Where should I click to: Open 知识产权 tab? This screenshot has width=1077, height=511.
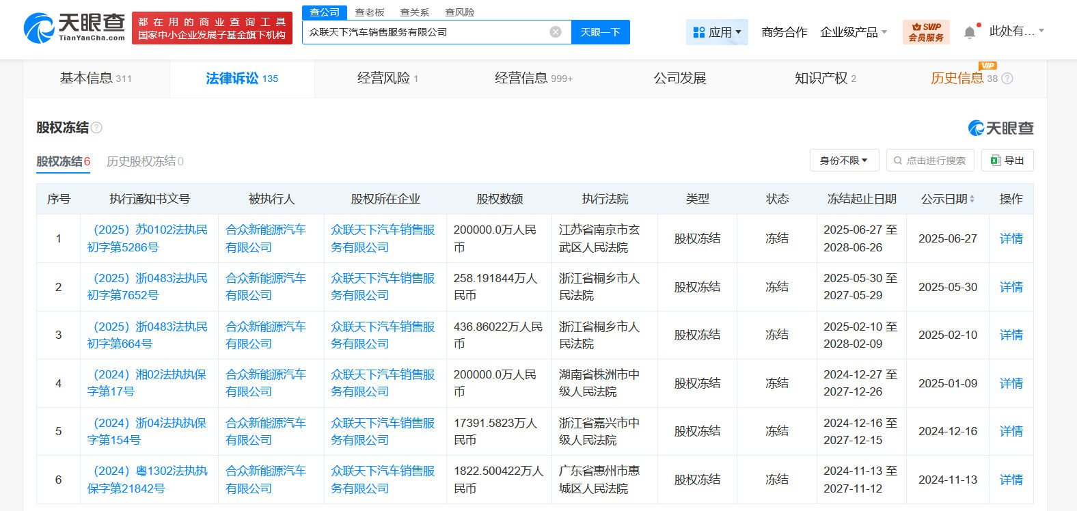tap(826, 79)
